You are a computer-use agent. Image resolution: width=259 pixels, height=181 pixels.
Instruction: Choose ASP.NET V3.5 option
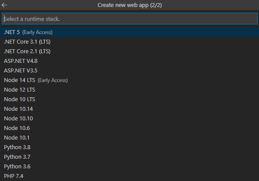[130, 71]
